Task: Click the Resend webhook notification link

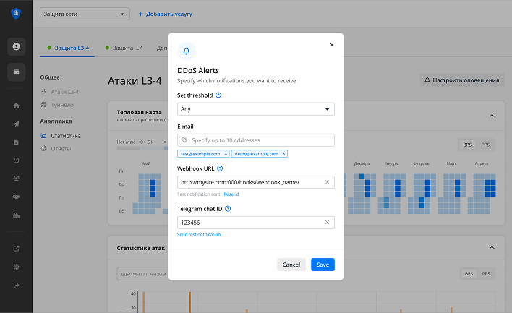Action: pyautogui.click(x=231, y=194)
